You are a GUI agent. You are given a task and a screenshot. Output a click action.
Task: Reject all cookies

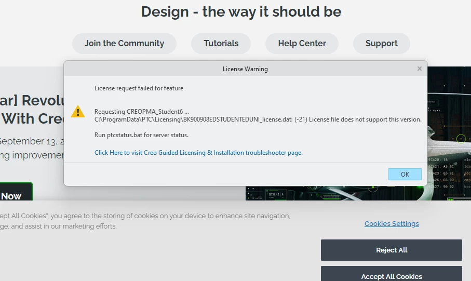point(392,250)
